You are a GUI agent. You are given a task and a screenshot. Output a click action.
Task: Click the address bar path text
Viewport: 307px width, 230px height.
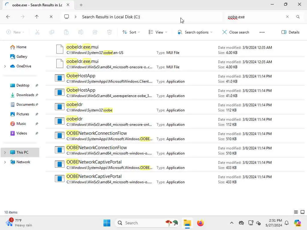[x=111, y=17]
